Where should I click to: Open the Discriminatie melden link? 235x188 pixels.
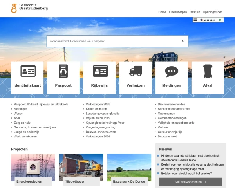[171, 105]
